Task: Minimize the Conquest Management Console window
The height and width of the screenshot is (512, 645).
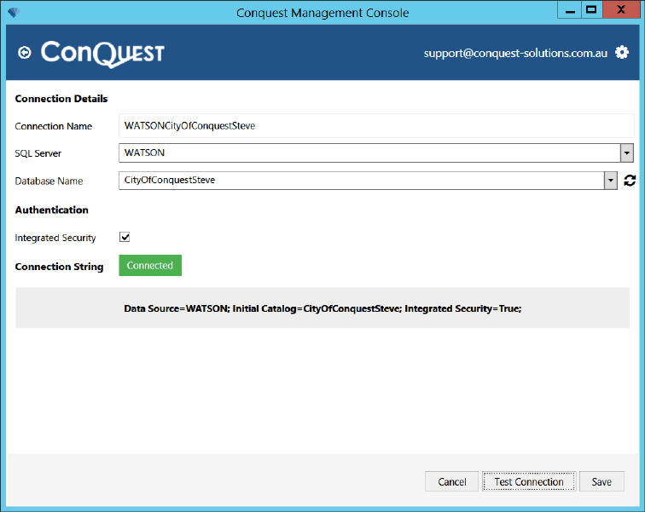Action: pyautogui.click(x=570, y=10)
